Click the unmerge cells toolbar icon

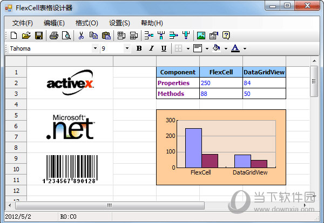[134, 36]
